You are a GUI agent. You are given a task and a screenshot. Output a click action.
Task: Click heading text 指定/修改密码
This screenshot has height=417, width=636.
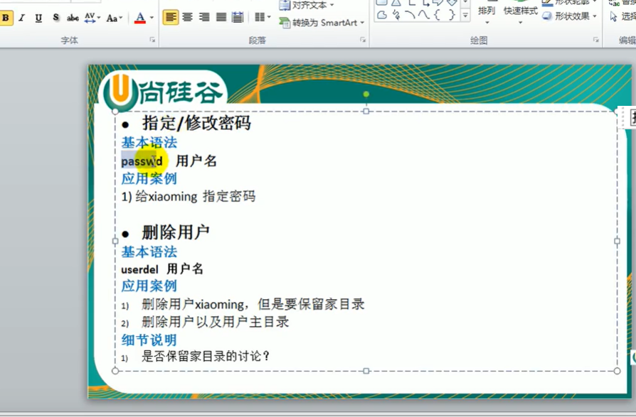[x=196, y=123]
